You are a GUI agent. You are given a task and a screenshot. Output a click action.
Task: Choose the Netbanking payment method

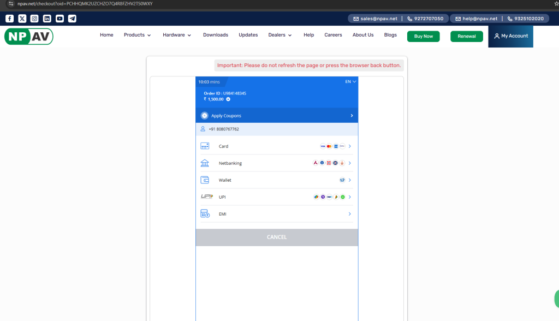click(277, 163)
